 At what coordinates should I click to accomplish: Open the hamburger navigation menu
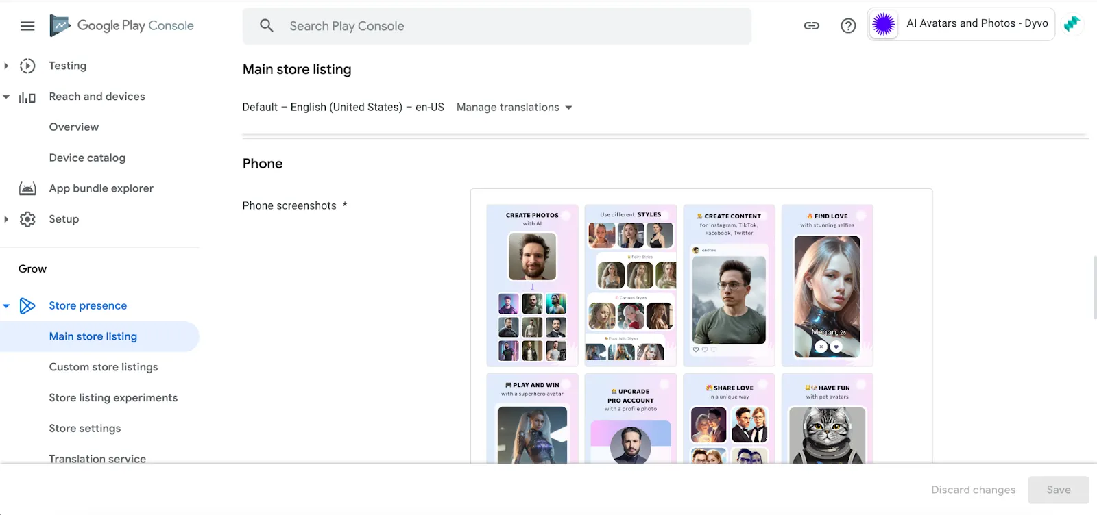(27, 26)
